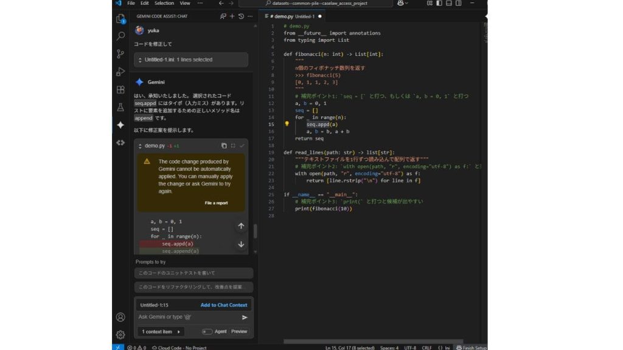Toggle the bottom panel visibility
This screenshot has height=350, width=623.
tap(448, 3)
